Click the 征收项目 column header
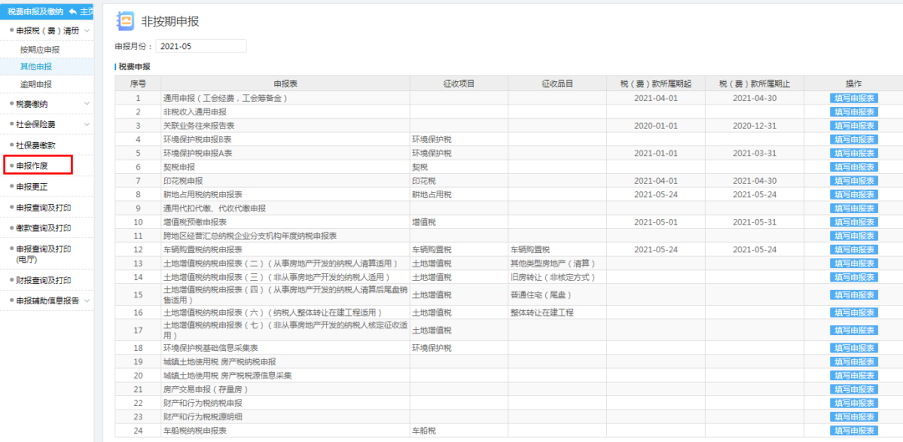903x442 pixels. 459,84
